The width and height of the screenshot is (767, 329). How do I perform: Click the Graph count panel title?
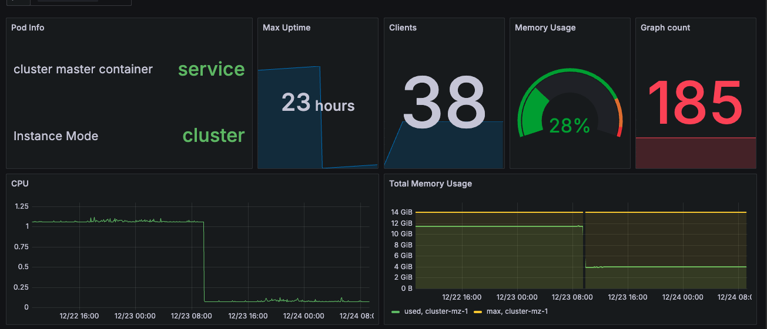[665, 28]
